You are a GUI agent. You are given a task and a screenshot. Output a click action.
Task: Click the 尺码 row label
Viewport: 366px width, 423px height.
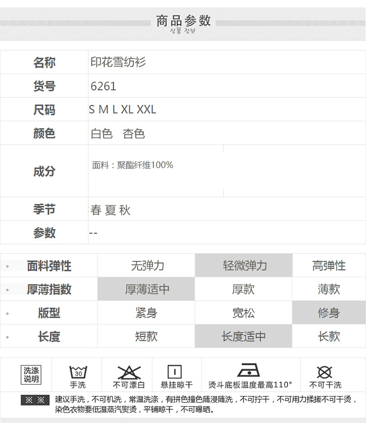point(44,110)
